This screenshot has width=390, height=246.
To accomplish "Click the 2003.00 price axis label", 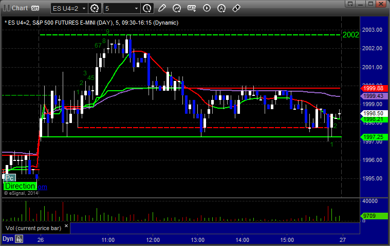I will click(372, 30).
